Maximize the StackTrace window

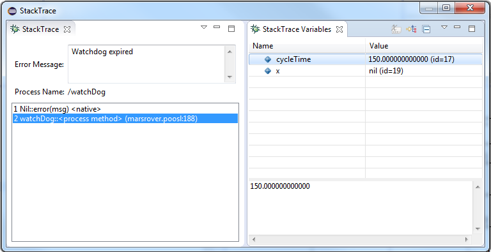[446, 8]
